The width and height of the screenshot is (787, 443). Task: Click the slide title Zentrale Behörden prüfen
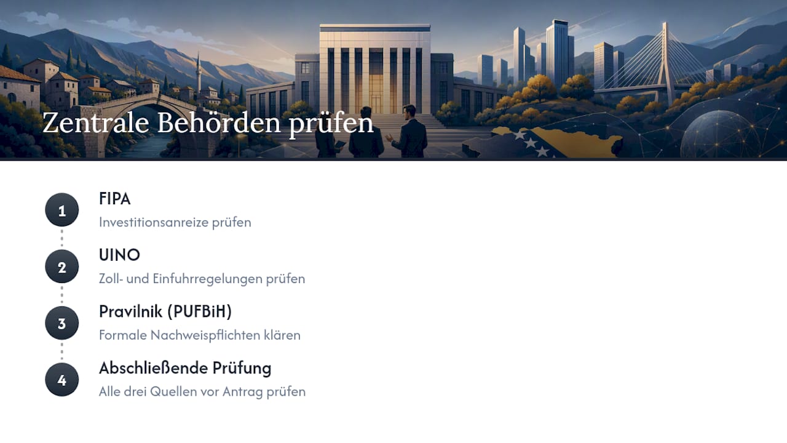point(208,123)
